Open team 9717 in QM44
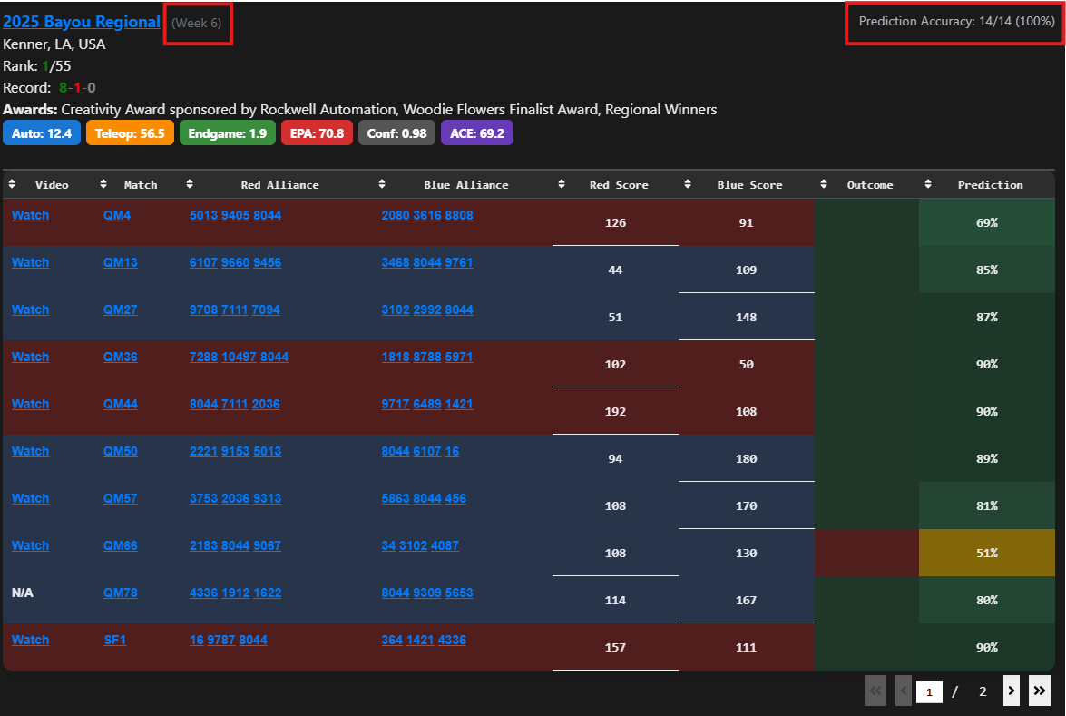The image size is (1066, 716). coord(396,405)
